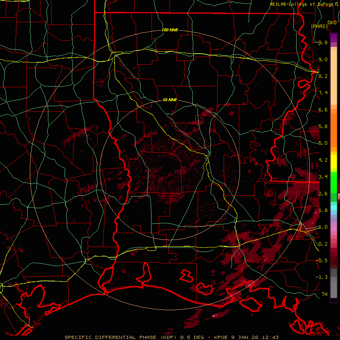Click the 8.2 value on the color scale
The image size is (340, 340).
[x=323, y=76]
